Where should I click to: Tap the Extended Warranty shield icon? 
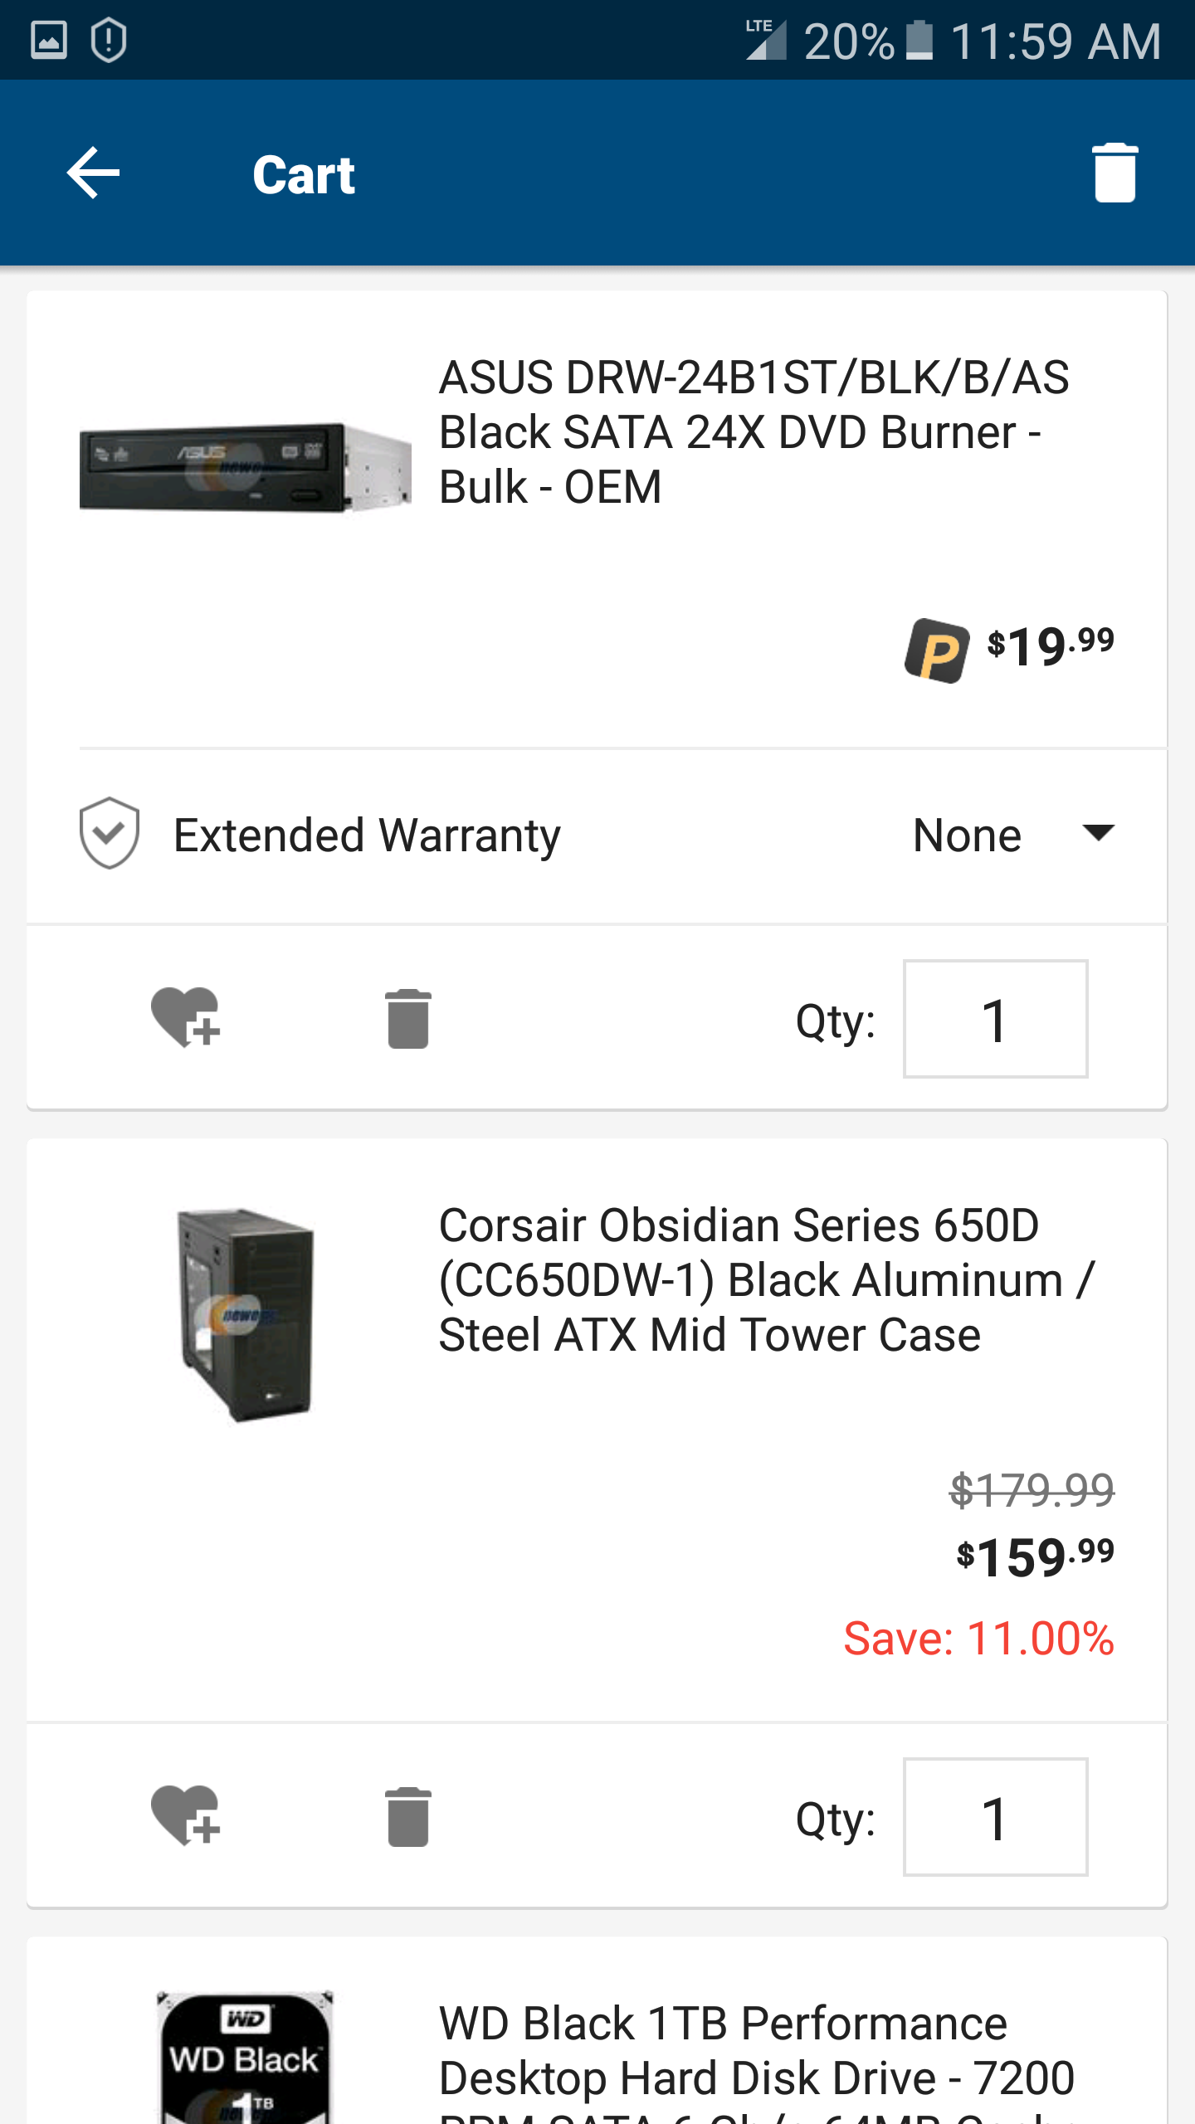pos(109,833)
